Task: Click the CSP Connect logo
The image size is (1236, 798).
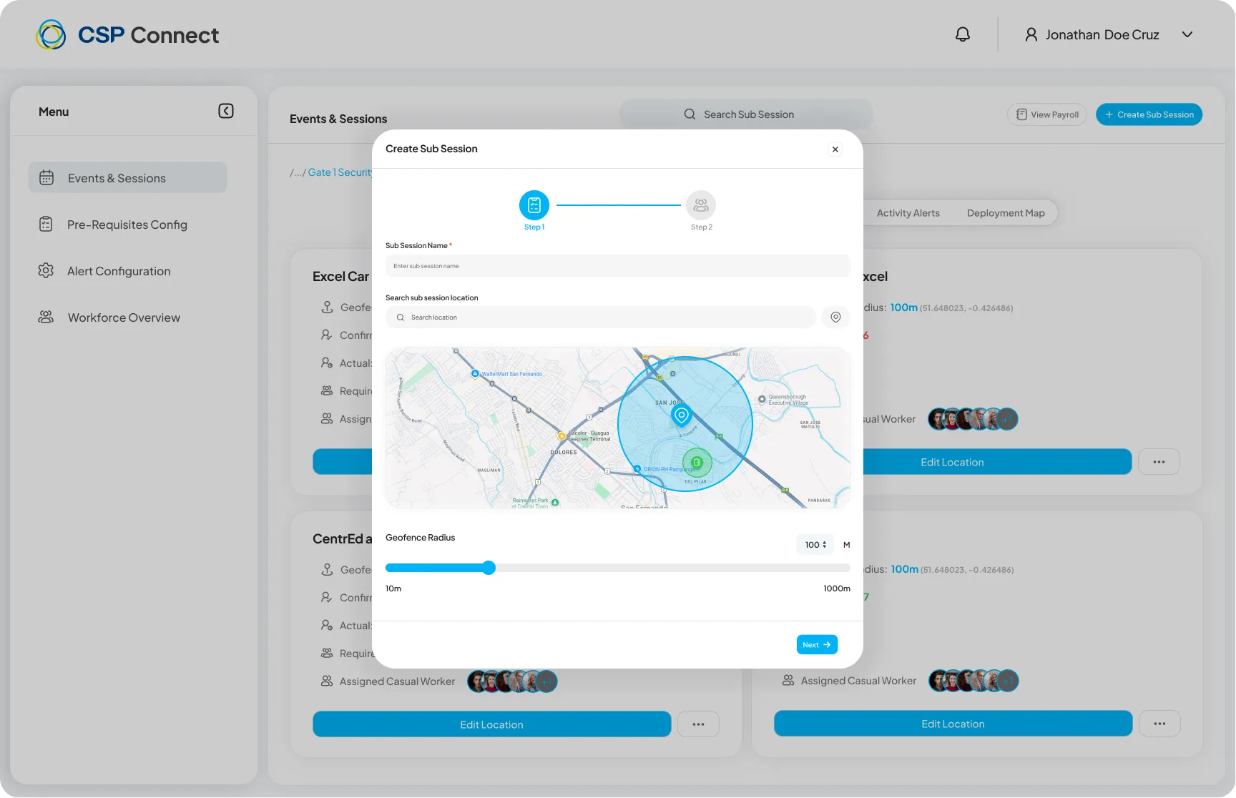Action: [x=127, y=34]
